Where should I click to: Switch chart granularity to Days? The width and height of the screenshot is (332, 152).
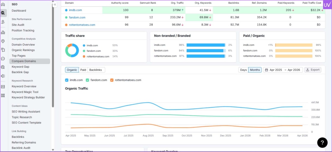click(x=243, y=70)
